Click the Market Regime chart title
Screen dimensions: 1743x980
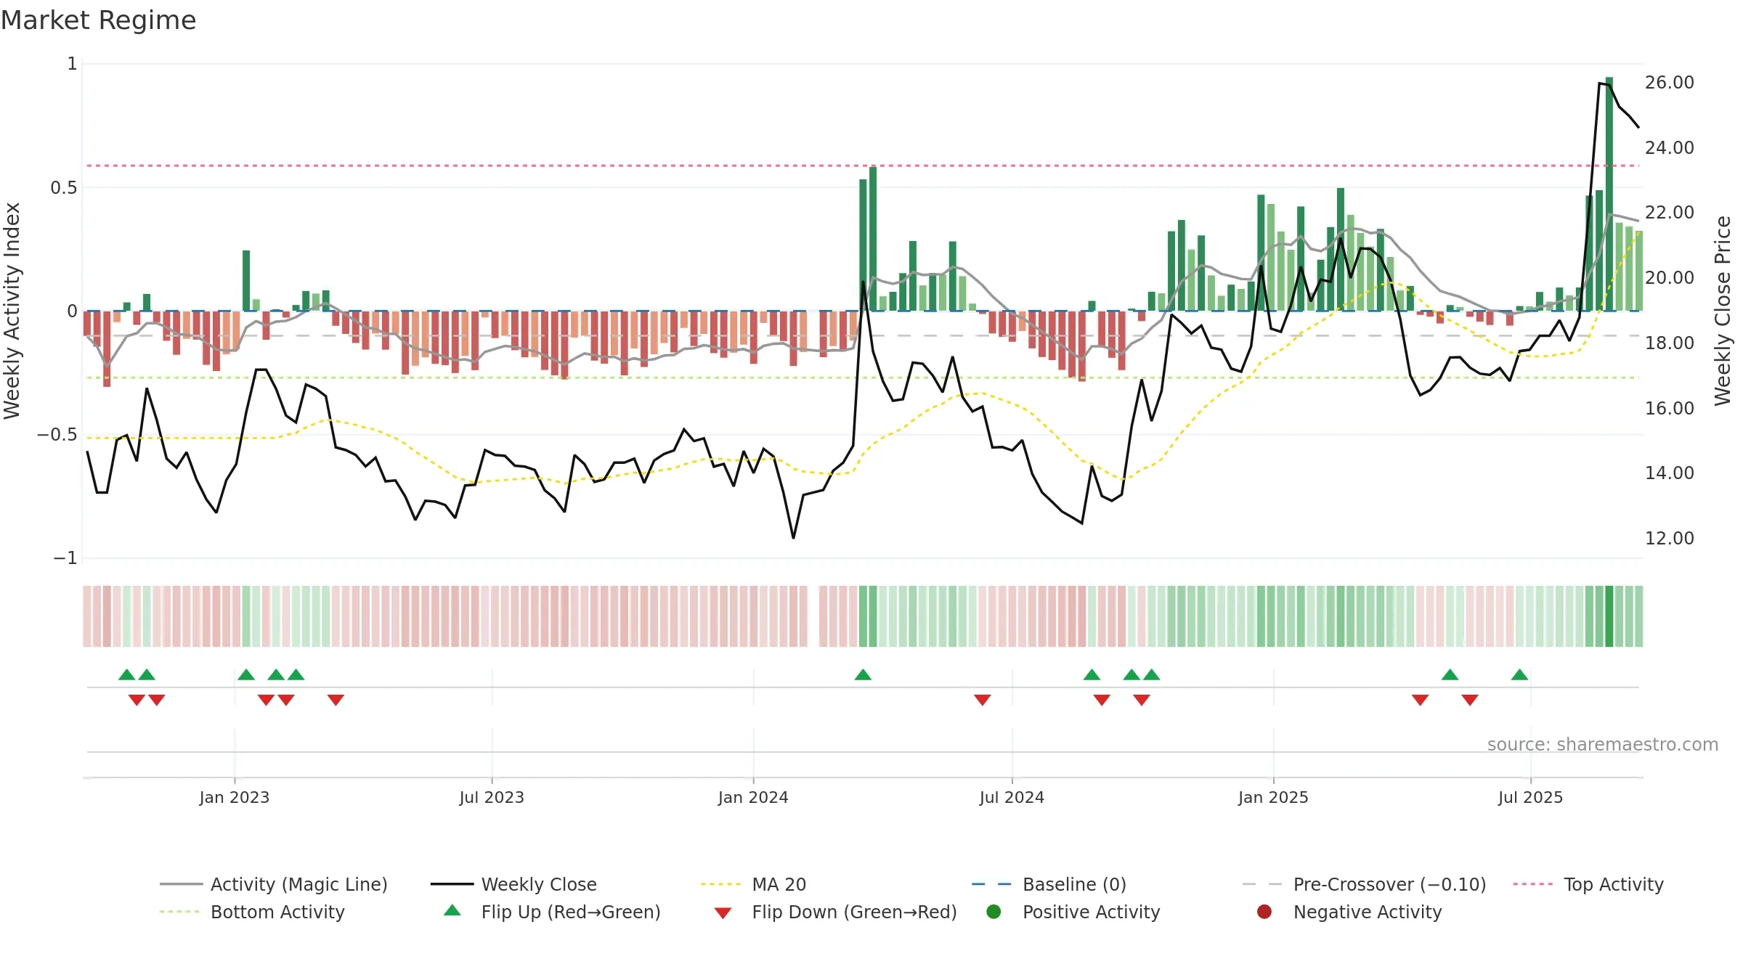99,20
